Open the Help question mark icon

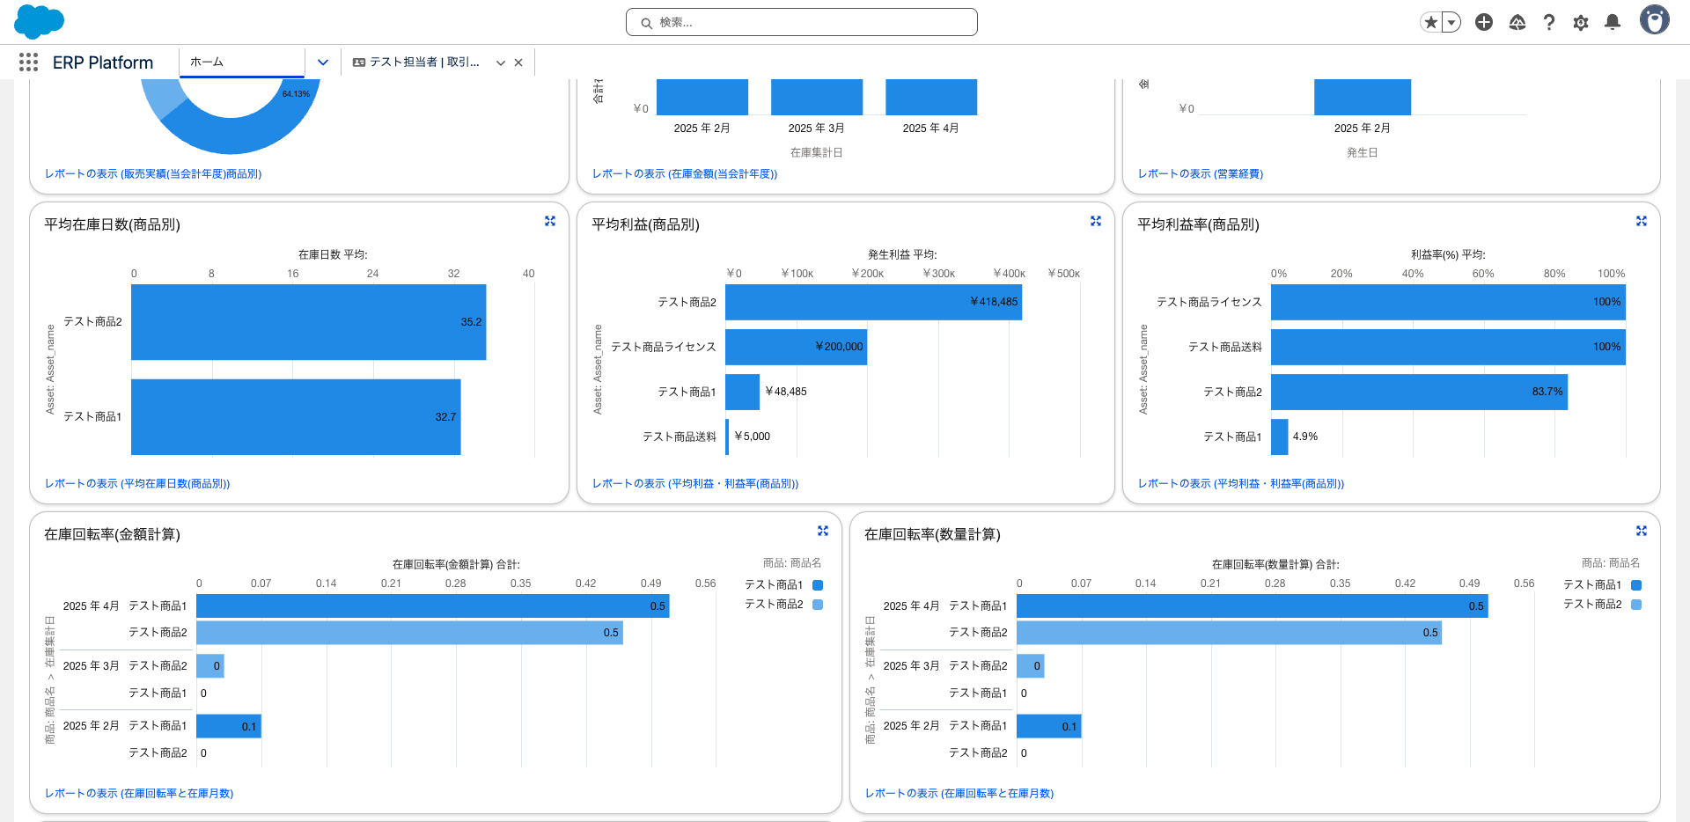1549,22
